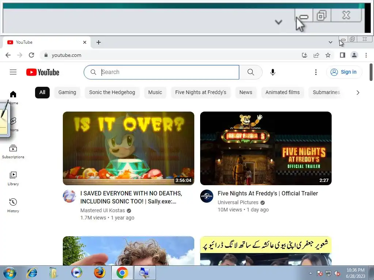Install YouTube app icon in address bar
Screen dimensions: 374x280
(x=304, y=55)
